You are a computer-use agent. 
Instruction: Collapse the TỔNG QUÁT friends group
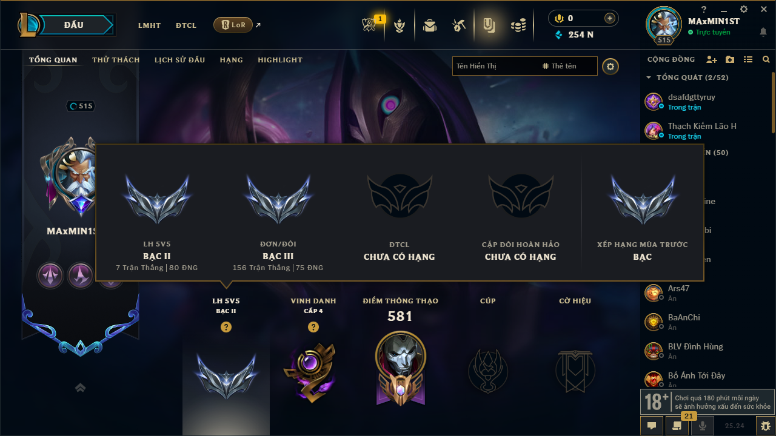(687, 78)
